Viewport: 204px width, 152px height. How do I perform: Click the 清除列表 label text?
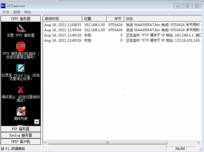click(x=21, y=118)
